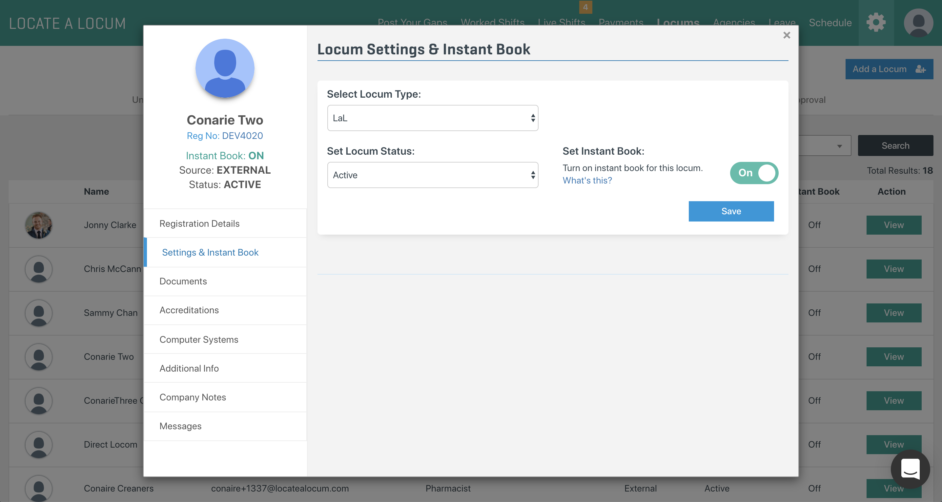Open the chat support bubble icon

[910, 469]
